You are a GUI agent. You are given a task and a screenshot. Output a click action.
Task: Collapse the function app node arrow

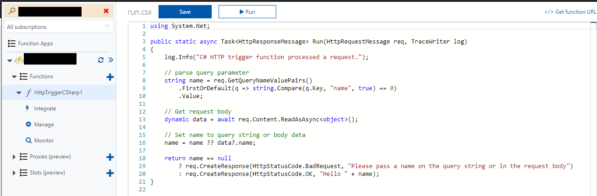point(10,60)
